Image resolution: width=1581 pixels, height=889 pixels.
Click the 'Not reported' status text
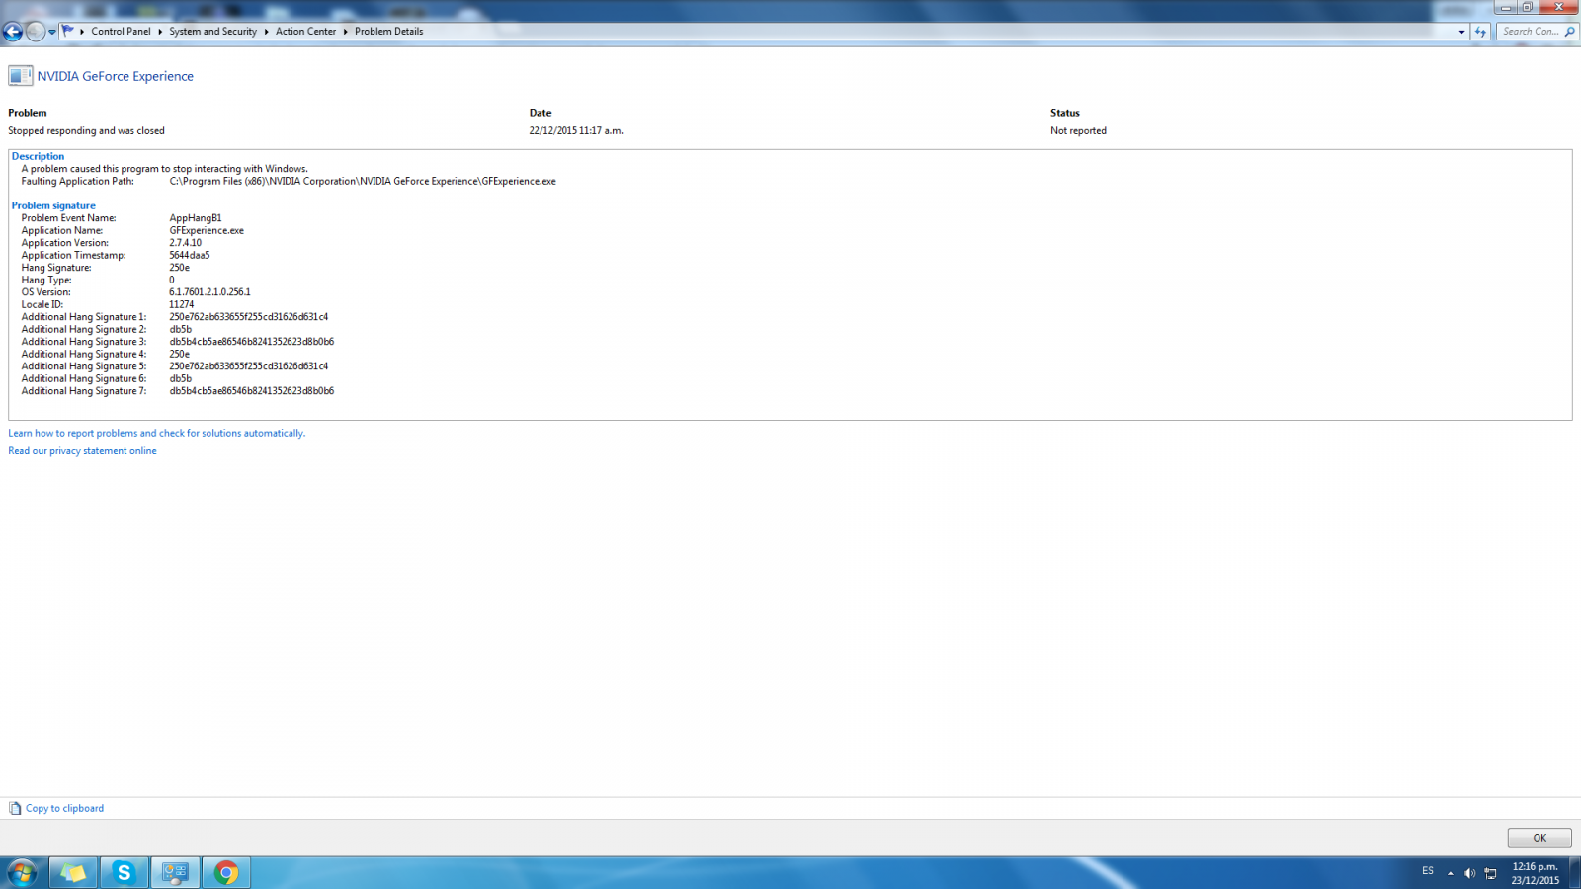pos(1078,131)
